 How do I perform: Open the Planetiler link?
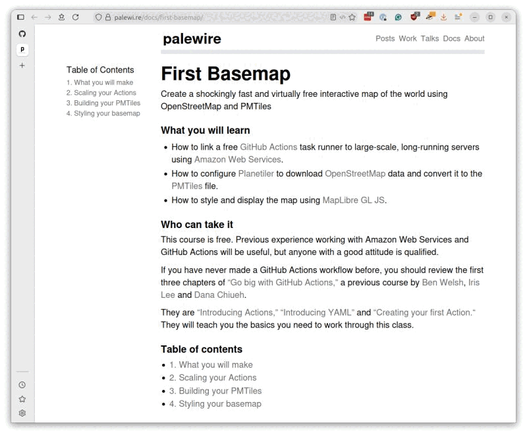[256, 173]
